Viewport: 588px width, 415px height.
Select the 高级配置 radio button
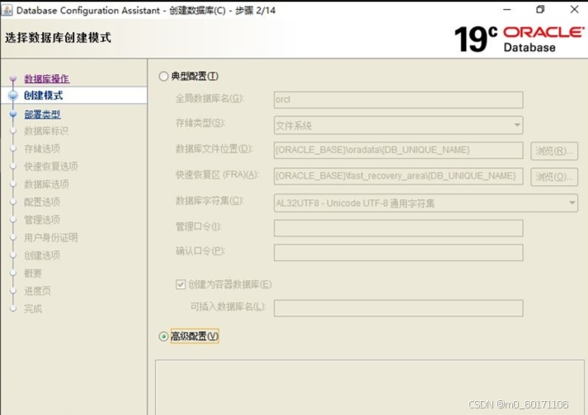[163, 336]
